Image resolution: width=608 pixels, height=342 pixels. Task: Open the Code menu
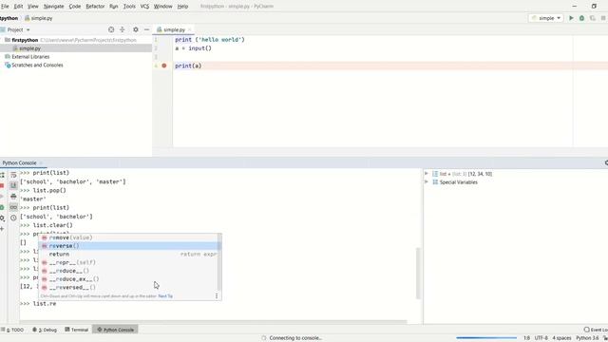(75, 7)
